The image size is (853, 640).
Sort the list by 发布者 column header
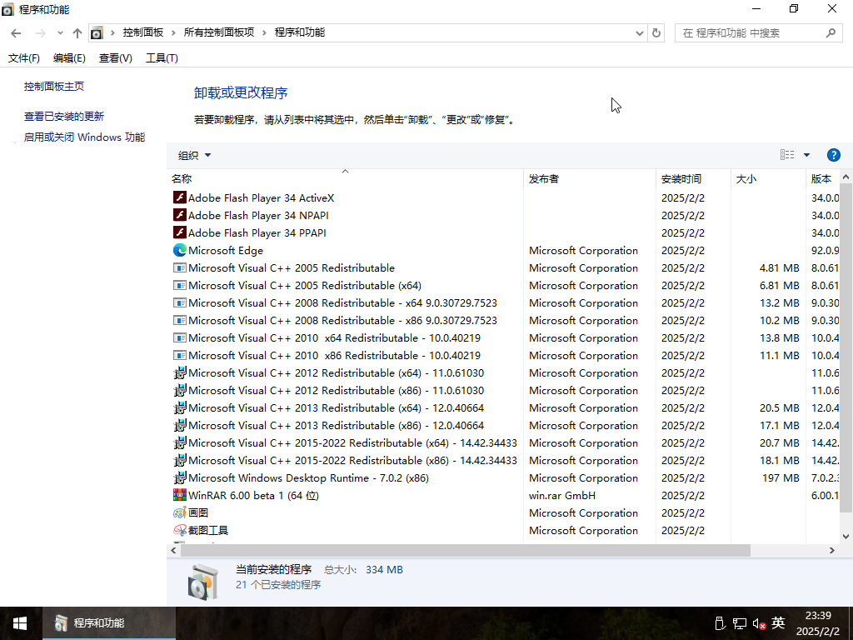pos(544,179)
